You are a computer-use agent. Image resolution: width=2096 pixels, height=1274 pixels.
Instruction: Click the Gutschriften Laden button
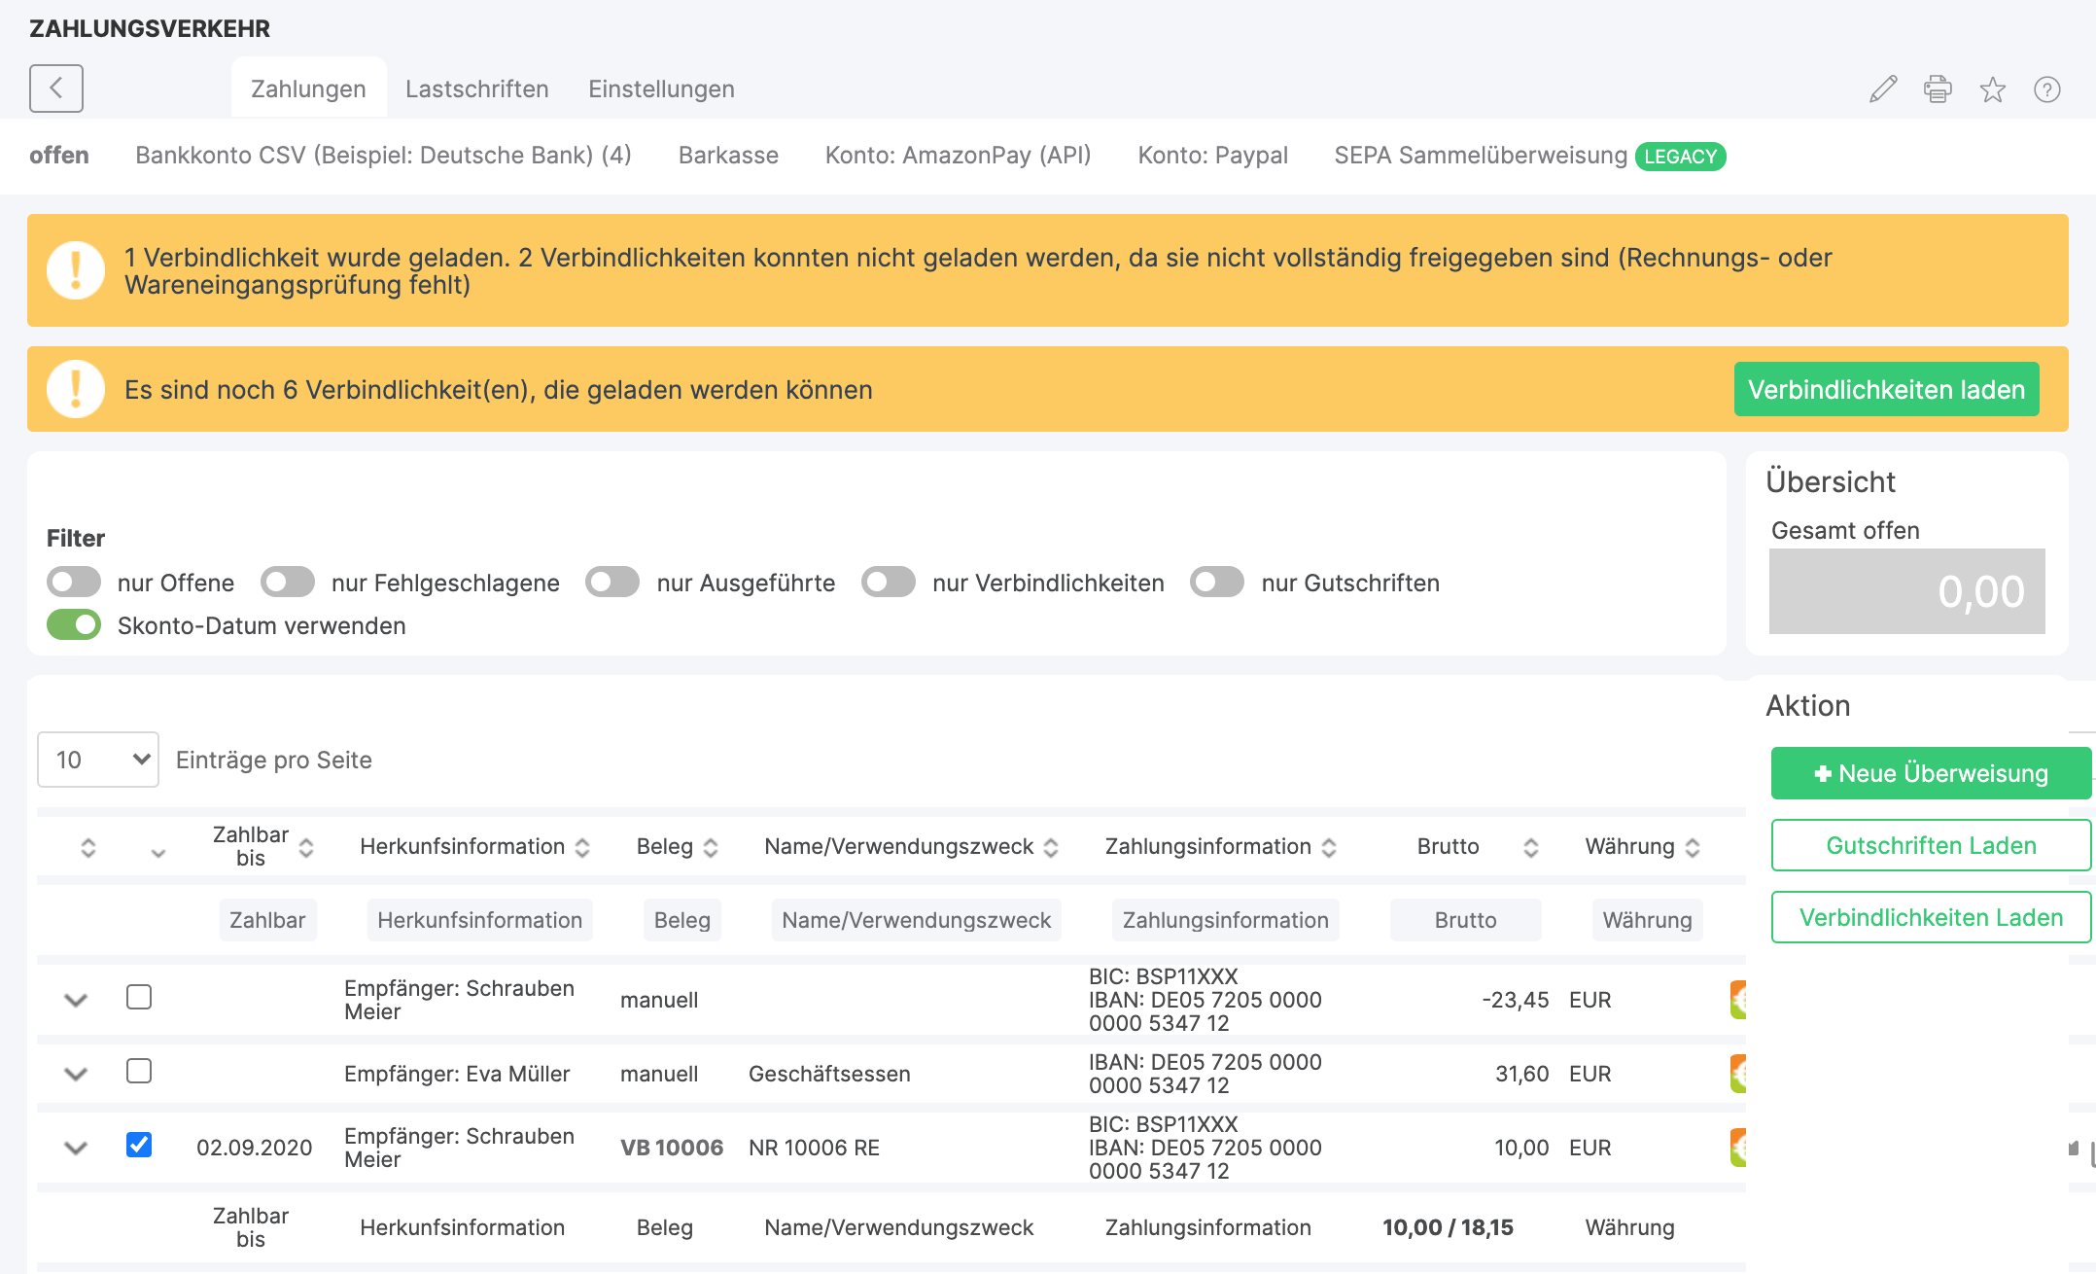click(1930, 845)
